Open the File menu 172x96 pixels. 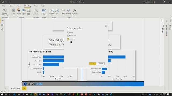click(3, 6)
